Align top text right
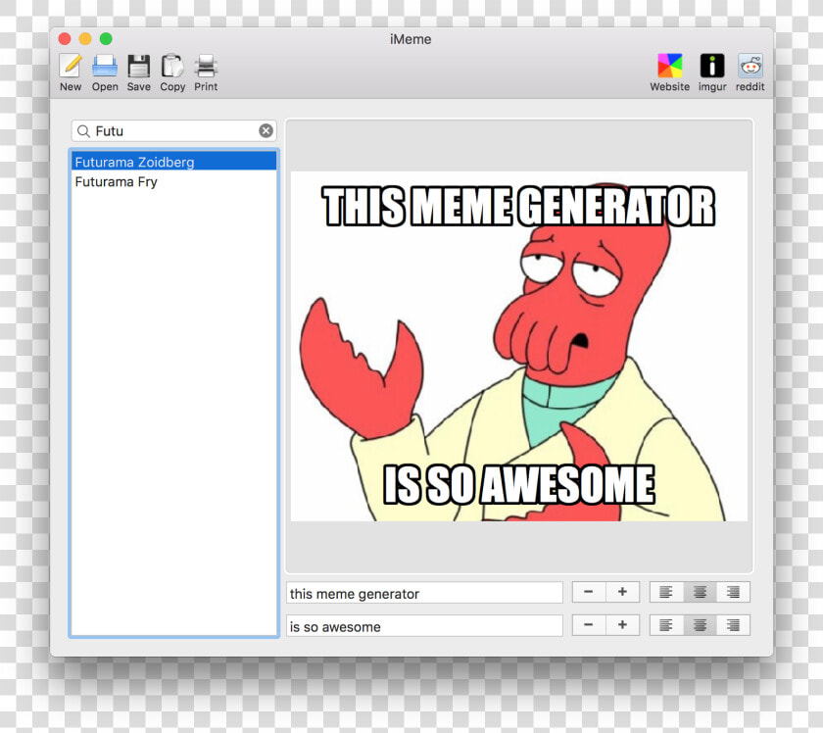 point(733,592)
